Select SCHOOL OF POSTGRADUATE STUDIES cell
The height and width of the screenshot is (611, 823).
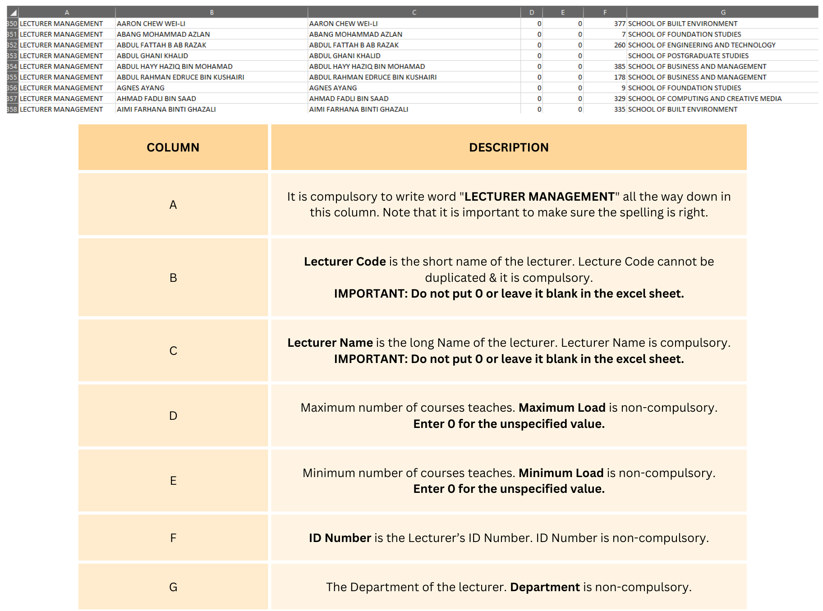tap(688, 56)
